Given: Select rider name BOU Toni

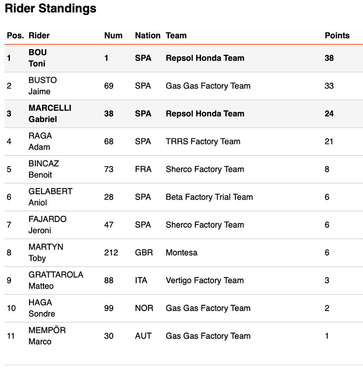Looking at the screenshot, I should tap(38, 58).
